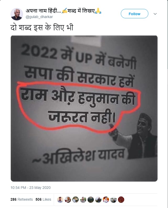Open the 10:54 PM - 23 May 2020 timestamp

(x=31, y=188)
